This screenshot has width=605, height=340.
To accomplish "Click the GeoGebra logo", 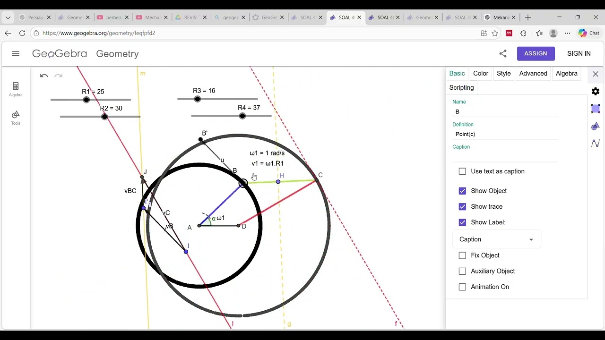I will pyautogui.click(x=60, y=54).
